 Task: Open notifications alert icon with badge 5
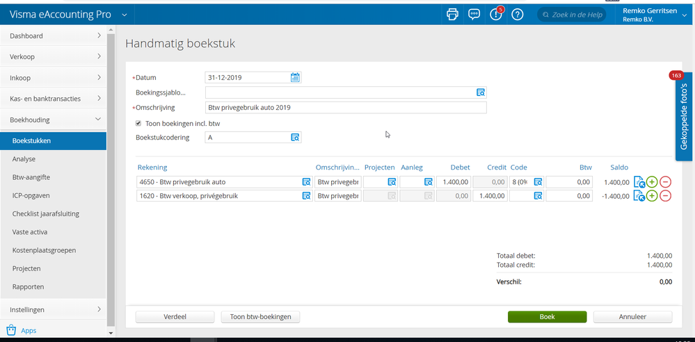point(495,14)
